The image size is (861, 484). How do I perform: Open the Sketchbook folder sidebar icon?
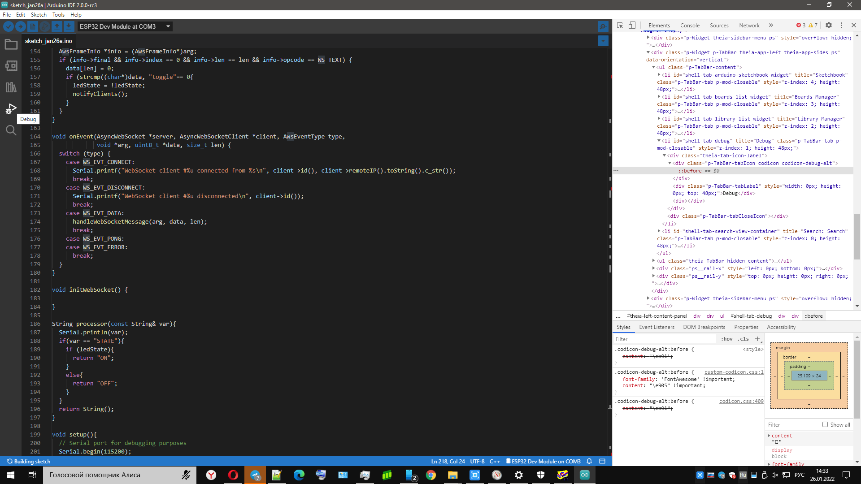(x=11, y=44)
